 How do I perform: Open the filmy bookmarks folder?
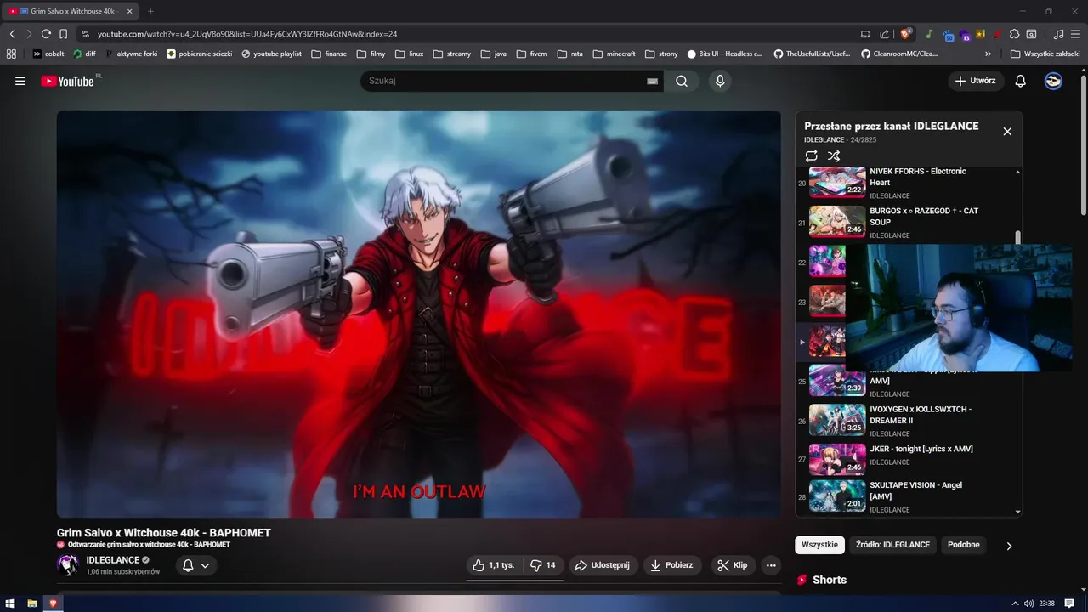click(x=371, y=54)
